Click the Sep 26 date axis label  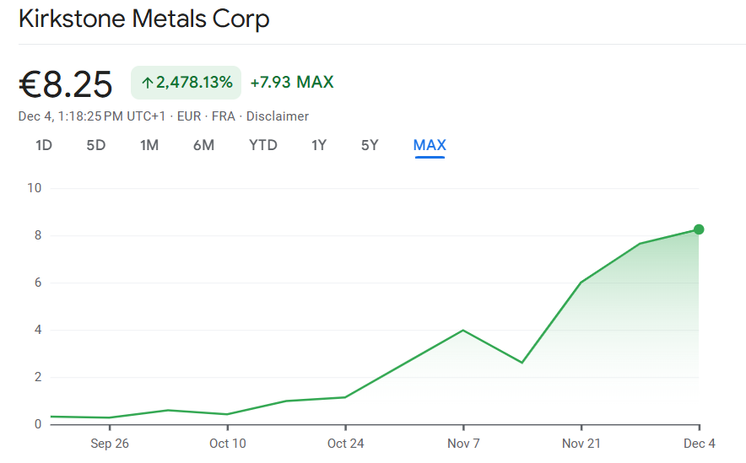coord(110,443)
